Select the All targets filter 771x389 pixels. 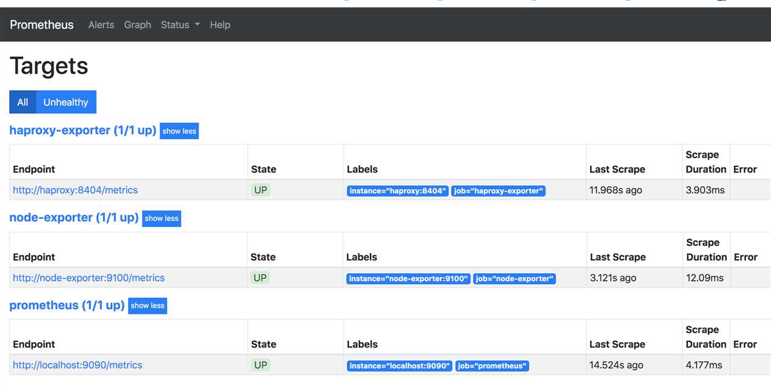tap(23, 102)
